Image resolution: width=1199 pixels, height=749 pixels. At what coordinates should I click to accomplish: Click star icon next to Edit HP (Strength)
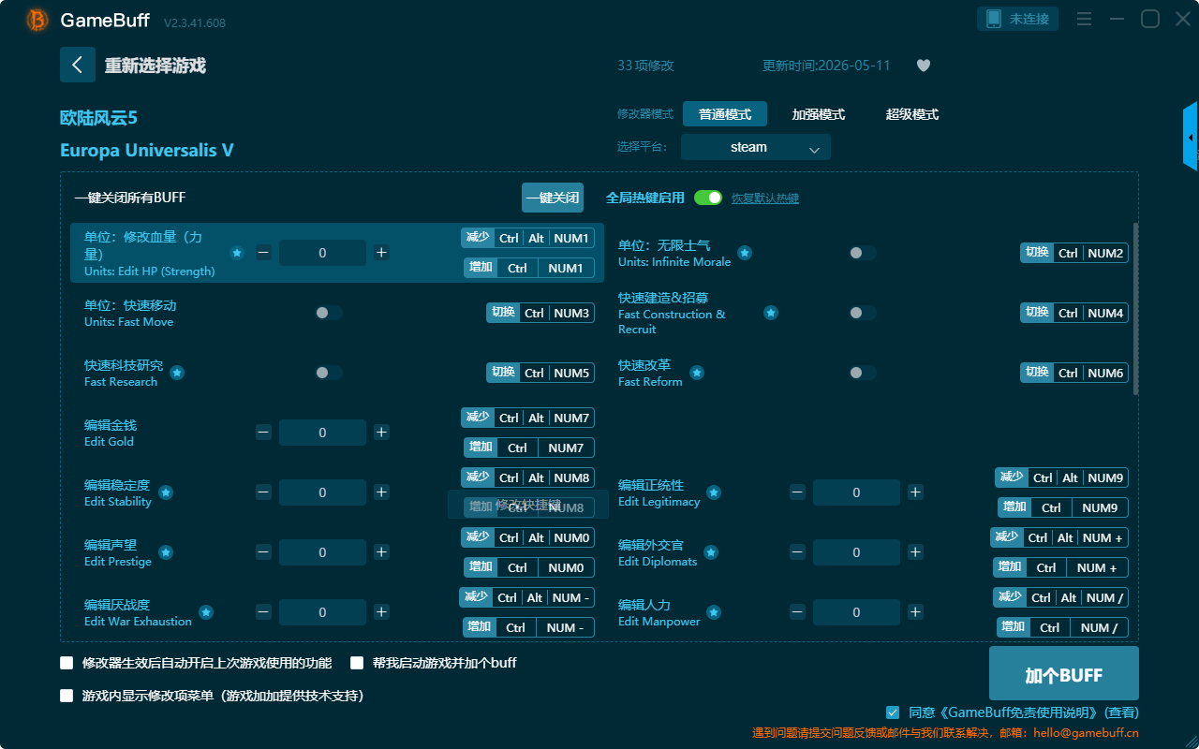pos(237,253)
